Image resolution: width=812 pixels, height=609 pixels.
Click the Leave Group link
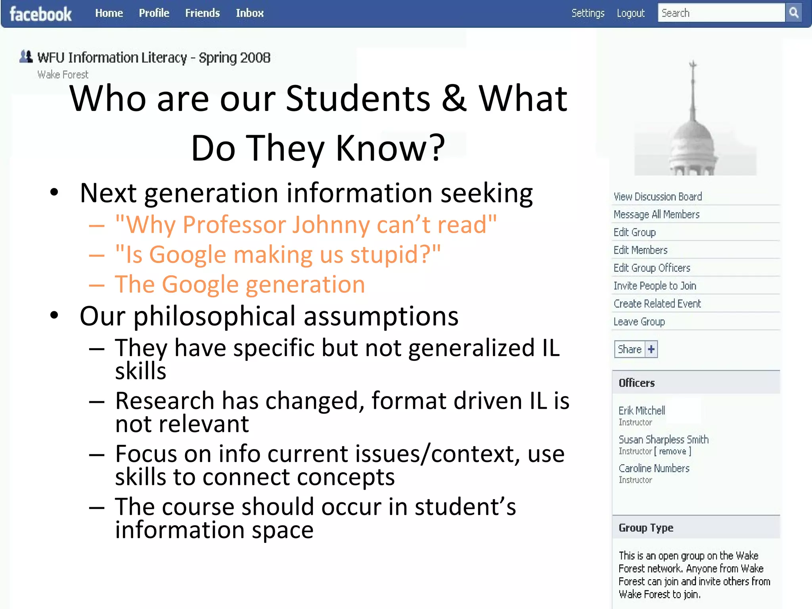tap(639, 322)
